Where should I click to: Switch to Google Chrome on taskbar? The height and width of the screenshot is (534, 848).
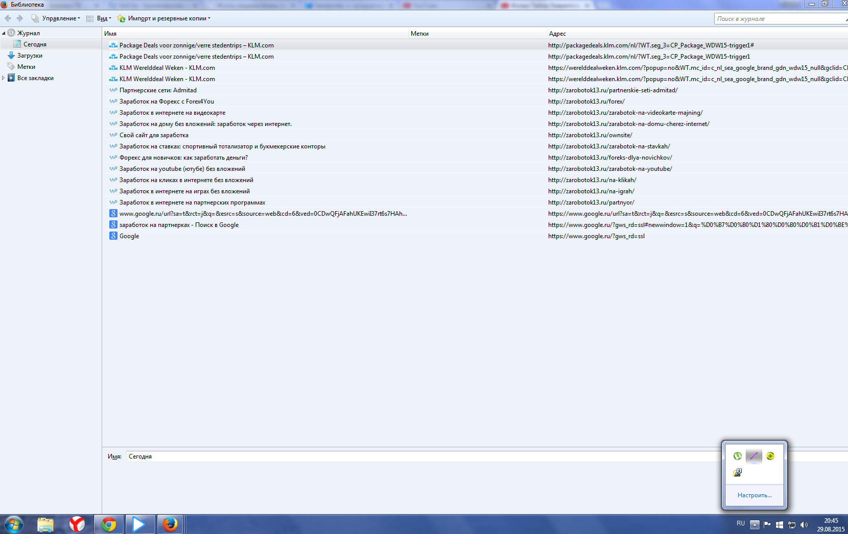(x=109, y=524)
